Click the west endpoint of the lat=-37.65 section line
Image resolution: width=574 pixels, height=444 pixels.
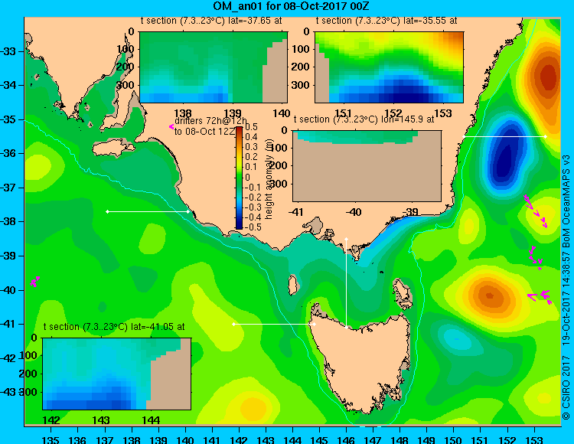[107, 211]
